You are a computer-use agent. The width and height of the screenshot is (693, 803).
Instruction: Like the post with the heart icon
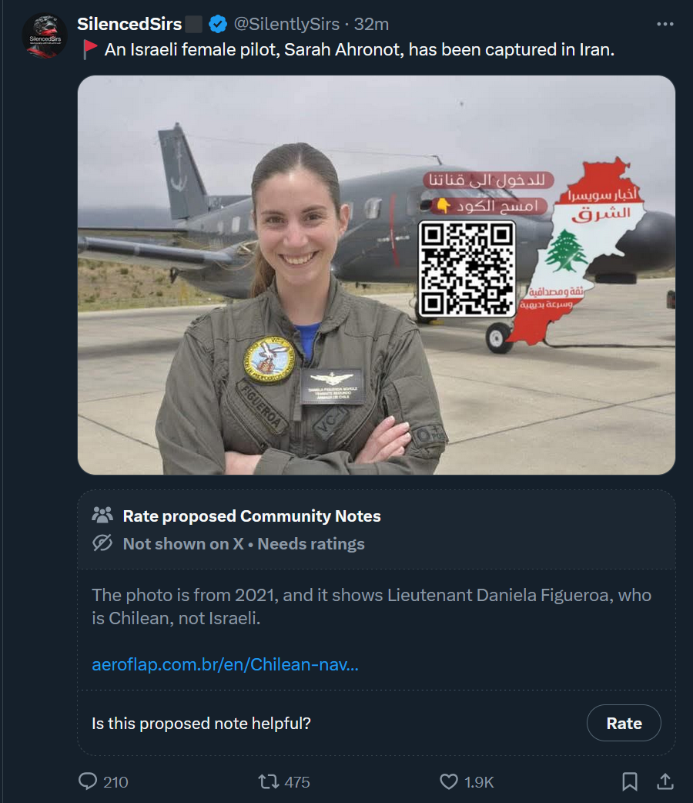(x=449, y=781)
